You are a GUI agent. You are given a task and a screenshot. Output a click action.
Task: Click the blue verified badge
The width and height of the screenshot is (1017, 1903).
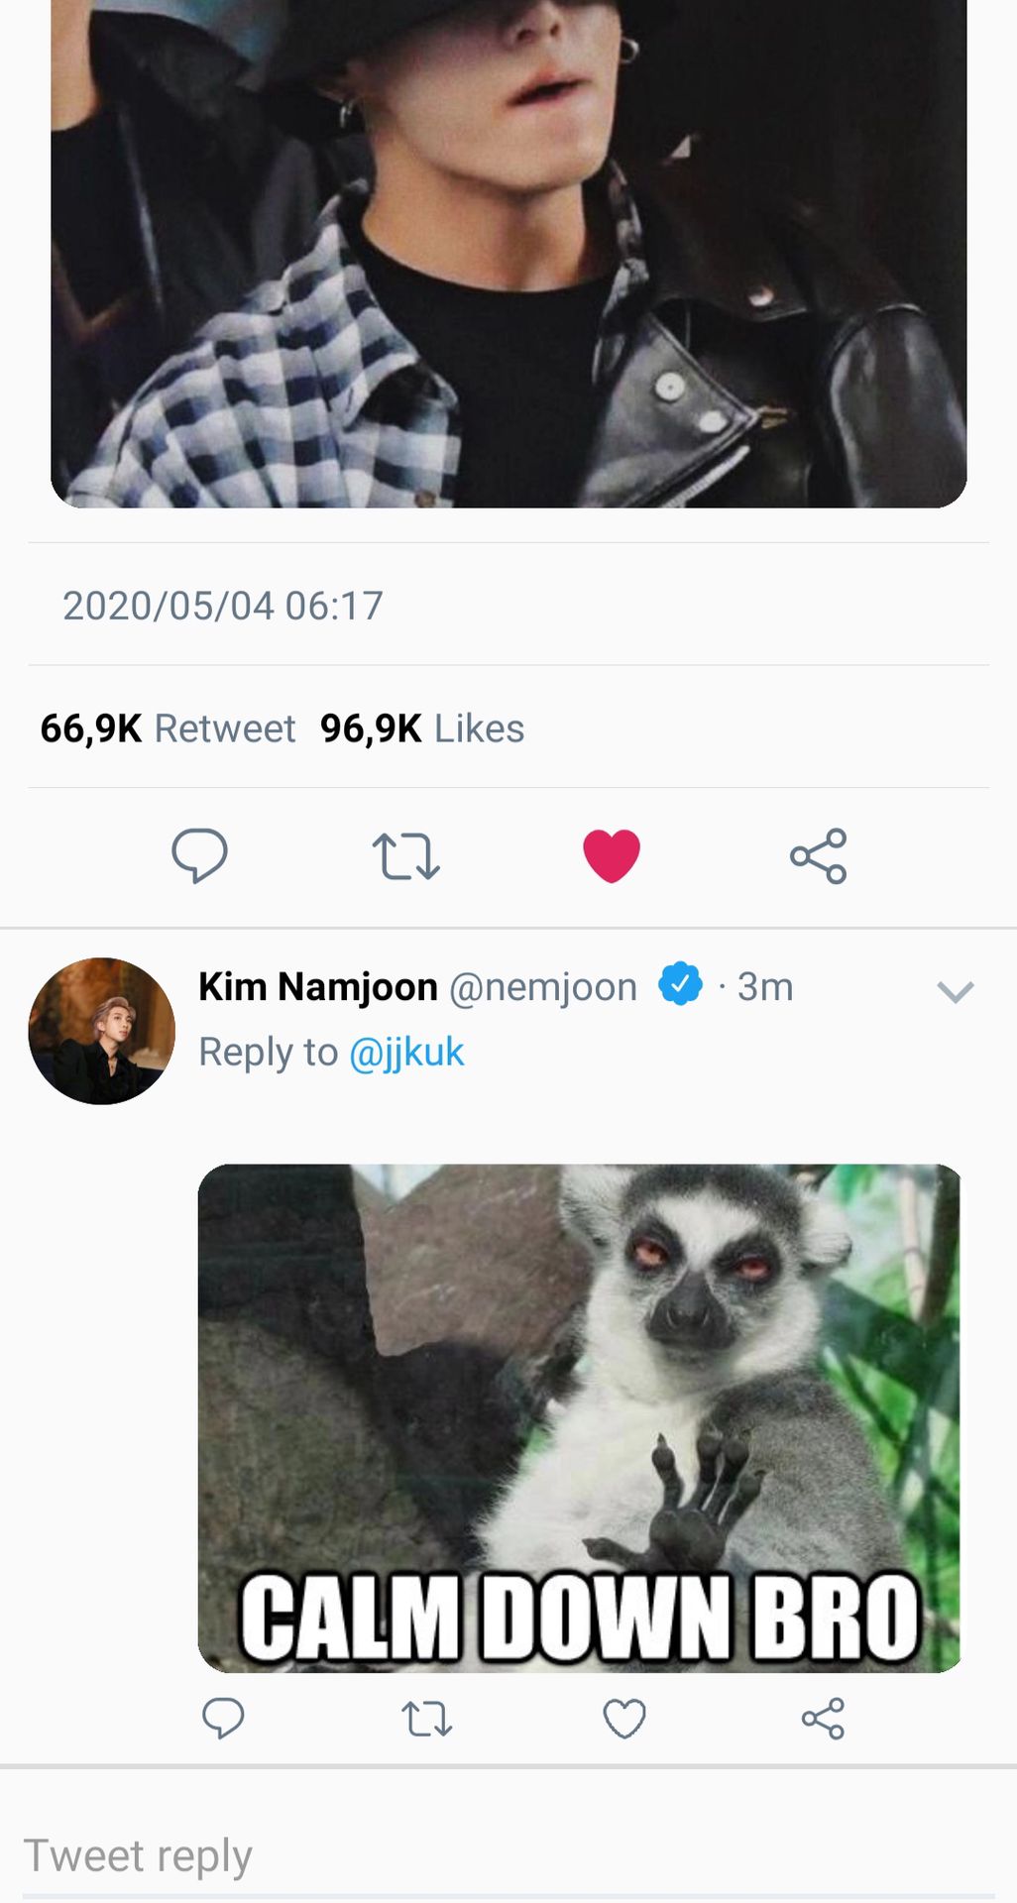681,984
